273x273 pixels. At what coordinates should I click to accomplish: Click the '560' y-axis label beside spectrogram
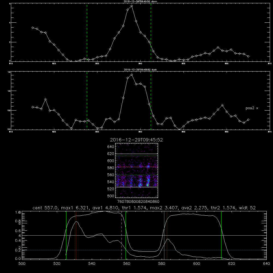111,175
